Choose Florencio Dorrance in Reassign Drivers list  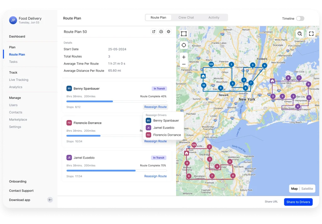(164, 135)
